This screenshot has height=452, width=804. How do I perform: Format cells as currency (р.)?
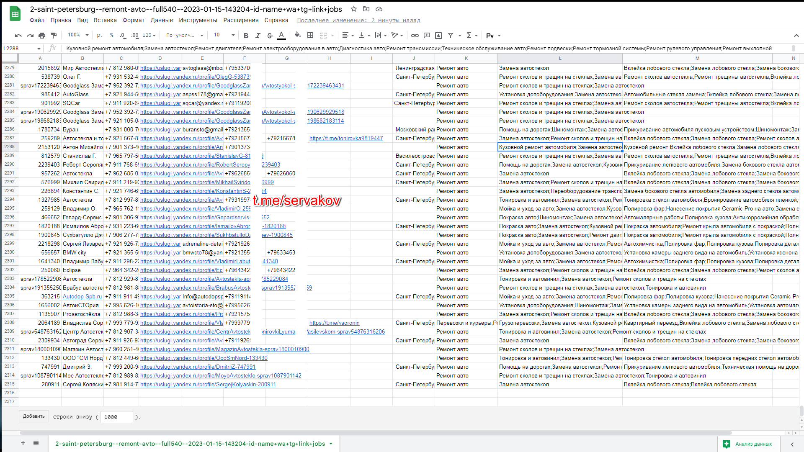pos(100,36)
